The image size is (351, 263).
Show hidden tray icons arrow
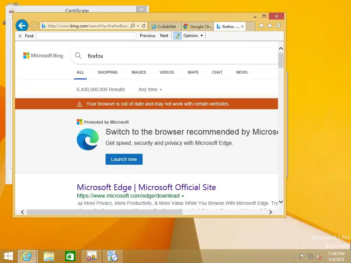[x=294, y=256]
